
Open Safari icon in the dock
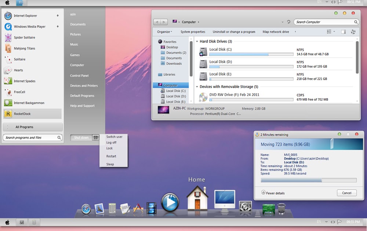click(86, 209)
